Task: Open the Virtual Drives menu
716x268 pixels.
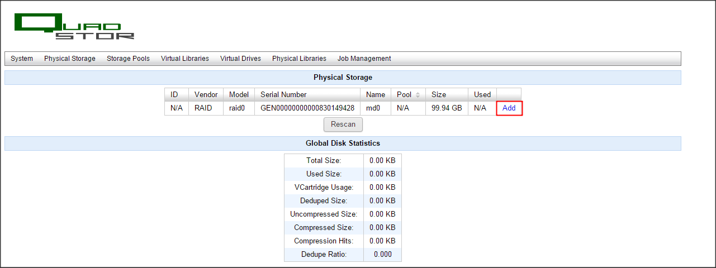Action: (x=240, y=59)
